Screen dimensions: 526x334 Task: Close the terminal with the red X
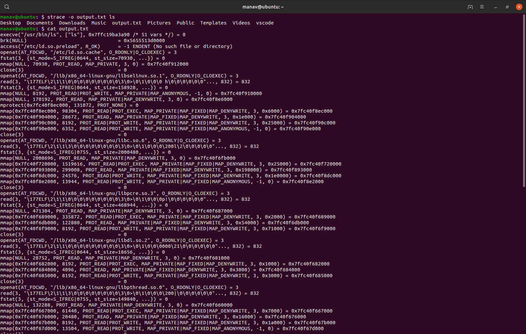click(x=519, y=7)
